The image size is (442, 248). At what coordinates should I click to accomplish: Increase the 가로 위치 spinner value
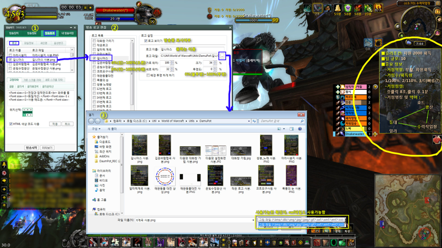172,62
